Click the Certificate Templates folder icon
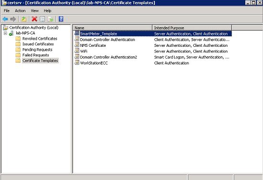The image size is (263, 180). [18, 61]
